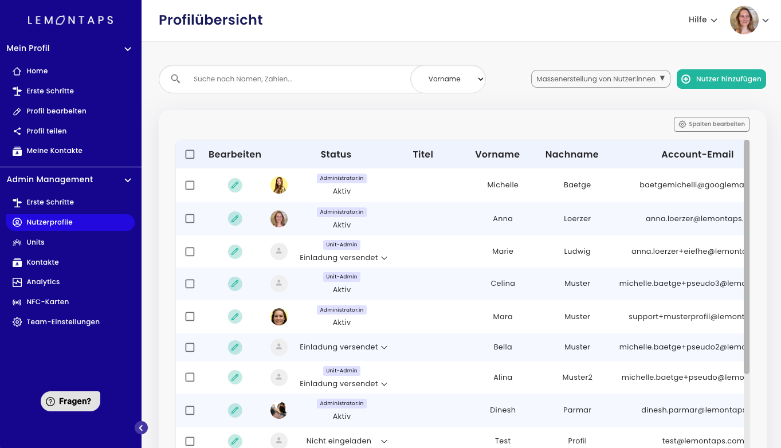Image resolution: width=781 pixels, height=448 pixels.
Task: Click Anna Loerzer's profile picture in table
Action: [279, 219]
